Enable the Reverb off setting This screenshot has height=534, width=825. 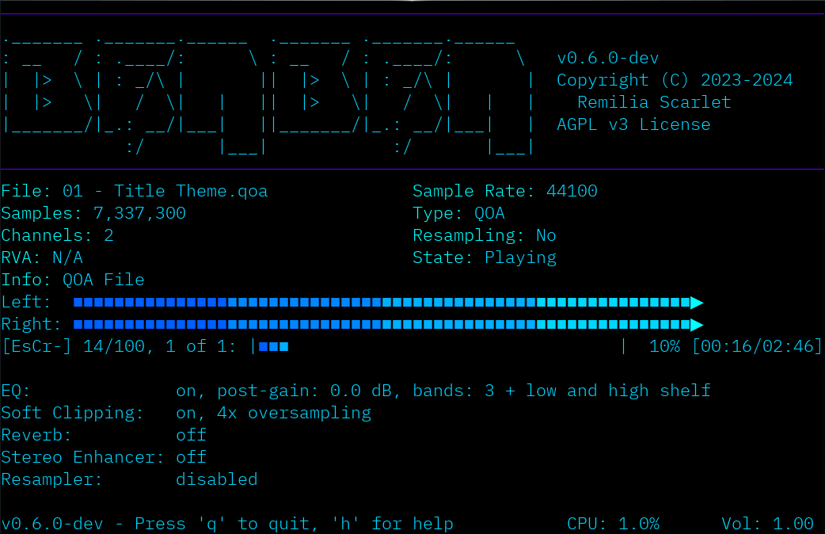pos(191,435)
